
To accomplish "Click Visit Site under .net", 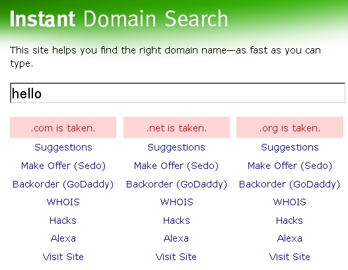I will pos(176,257).
